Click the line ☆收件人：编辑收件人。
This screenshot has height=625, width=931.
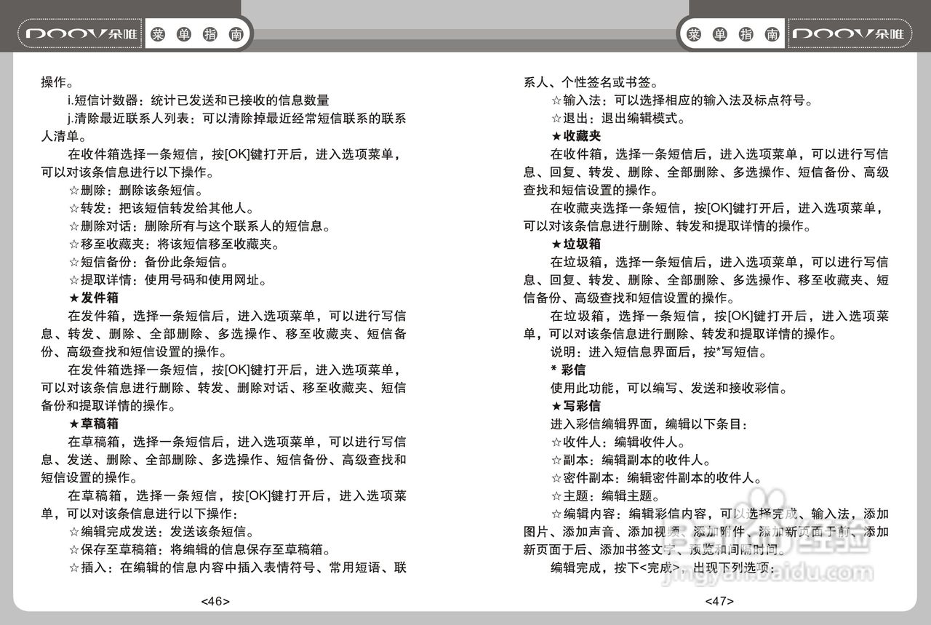pos(618,442)
